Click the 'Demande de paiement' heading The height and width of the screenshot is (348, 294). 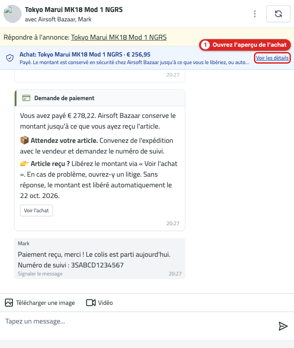[x=64, y=98]
